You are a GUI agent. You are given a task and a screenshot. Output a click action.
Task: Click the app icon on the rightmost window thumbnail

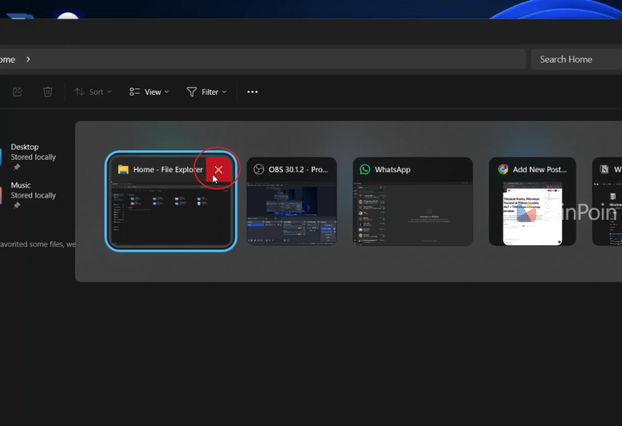point(604,169)
